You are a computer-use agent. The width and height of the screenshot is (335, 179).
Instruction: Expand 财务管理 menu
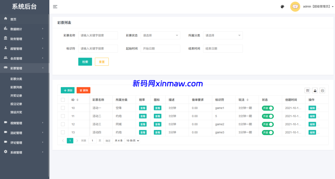tap(25, 39)
